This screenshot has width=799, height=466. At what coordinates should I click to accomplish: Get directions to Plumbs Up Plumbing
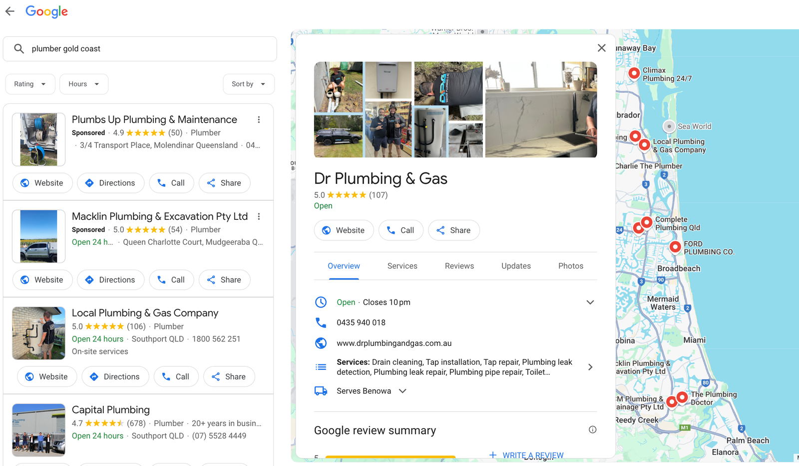point(110,183)
